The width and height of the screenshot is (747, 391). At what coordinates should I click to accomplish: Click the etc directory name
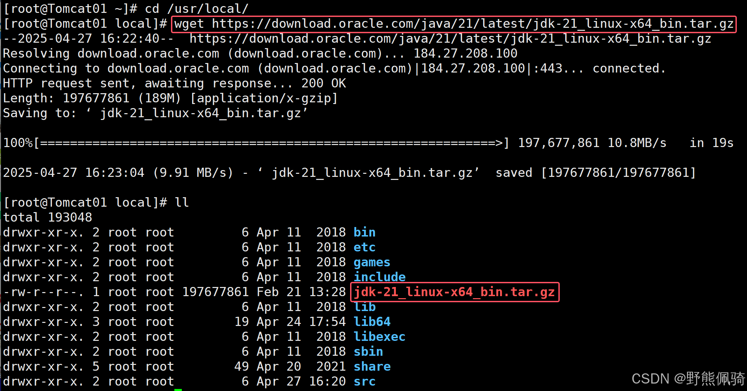364,247
